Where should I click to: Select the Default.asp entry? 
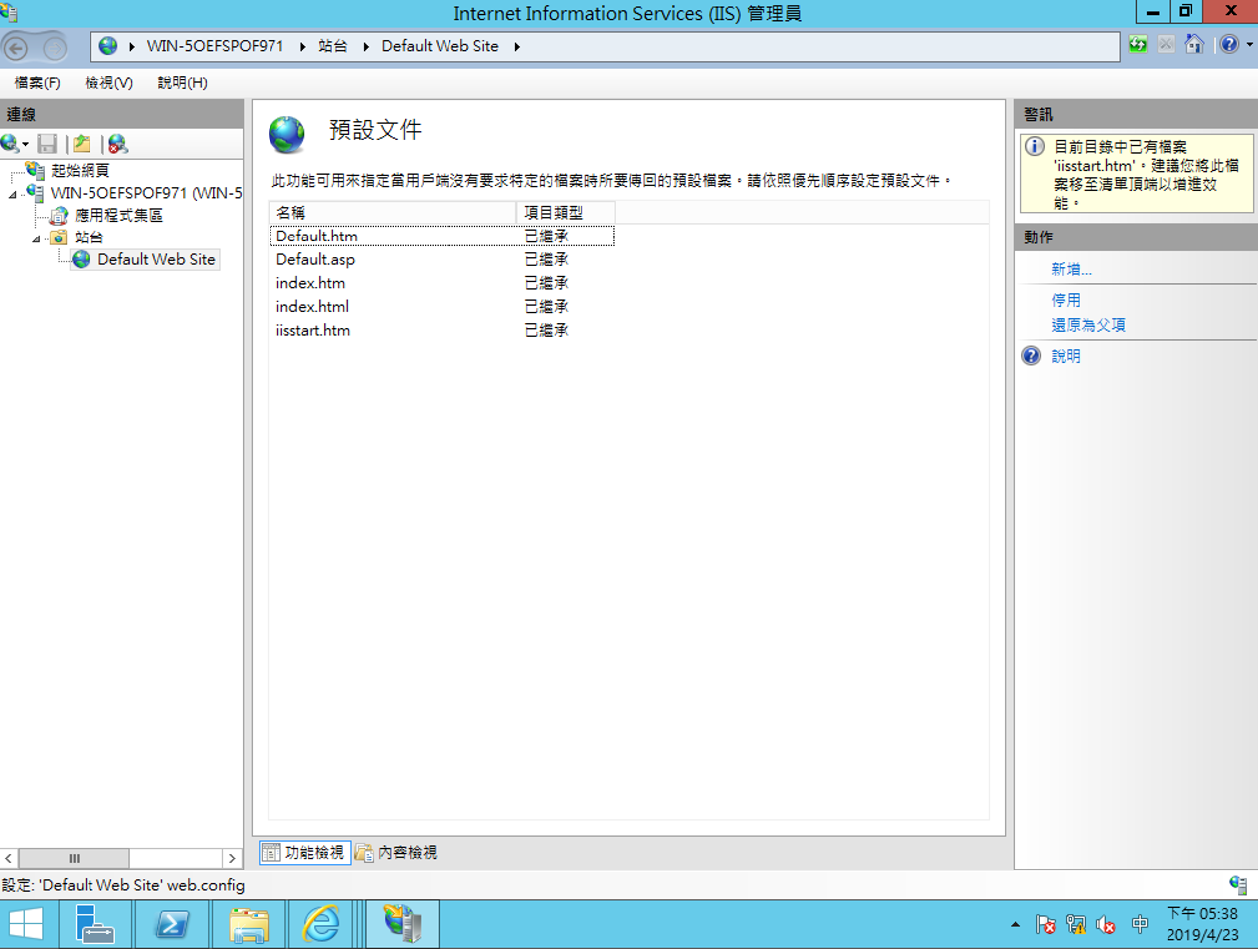pos(315,259)
